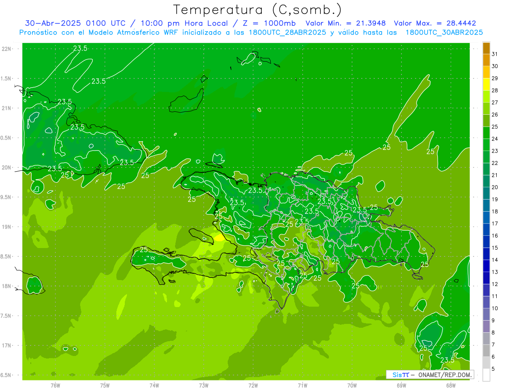506x391 pixels.
Task: Select the "Valor Max. = 28.4442" value
Action: [435, 23]
